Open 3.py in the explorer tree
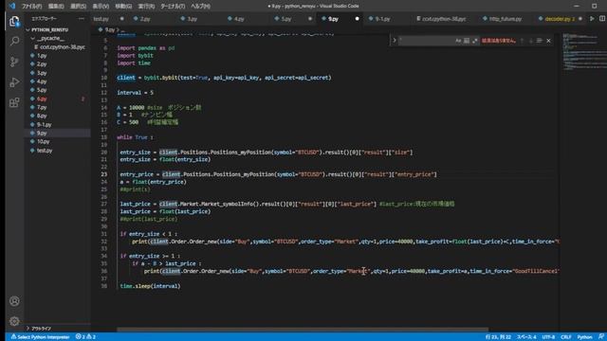 click(42, 73)
